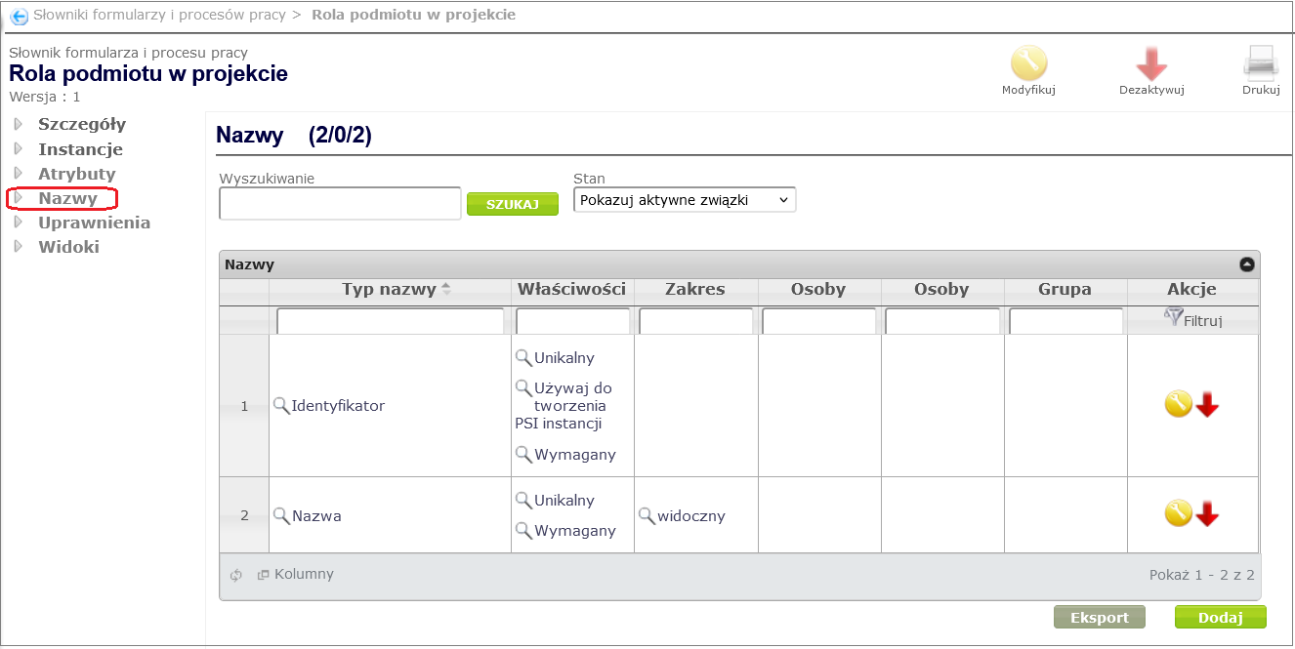Click the Drukuj printer icon
The height and width of the screenshot is (649, 1295).
pos(1261,63)
